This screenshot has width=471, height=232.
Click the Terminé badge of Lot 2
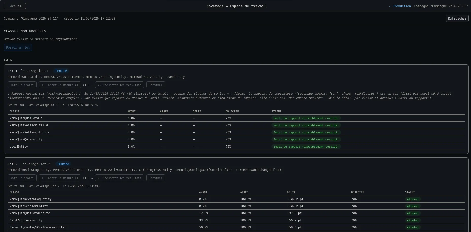pos(63,164)
